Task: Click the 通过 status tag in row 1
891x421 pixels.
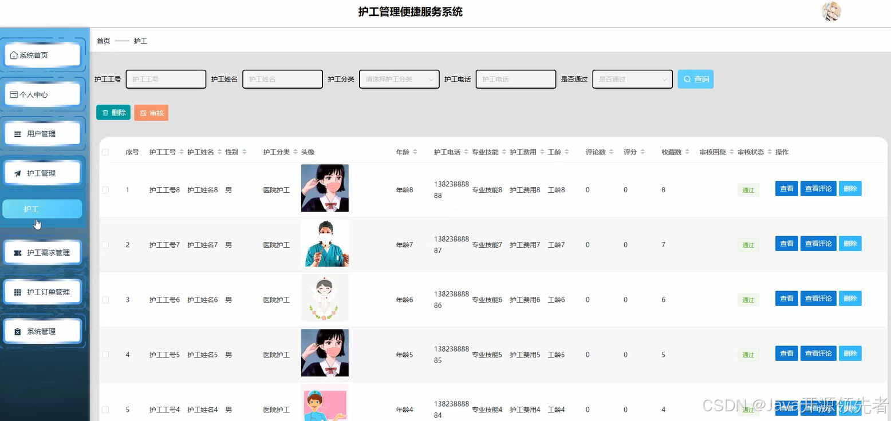Action: (x=748, y=190)
